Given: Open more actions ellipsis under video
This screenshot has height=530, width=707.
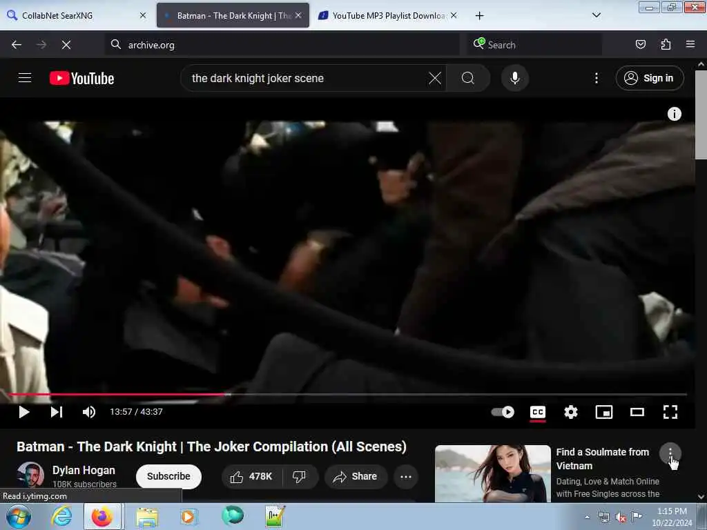Looking at the screenshot, I should 406,476.
